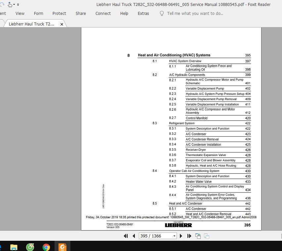Click the previous view icon
This screenshot has width=282, height=251.
198,236
